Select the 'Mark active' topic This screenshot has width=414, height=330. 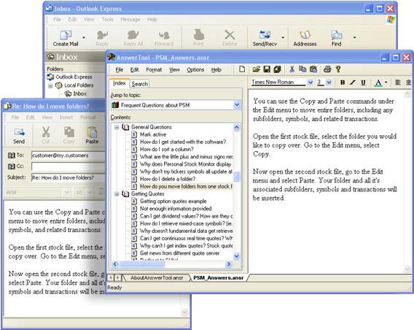(153, 134)
